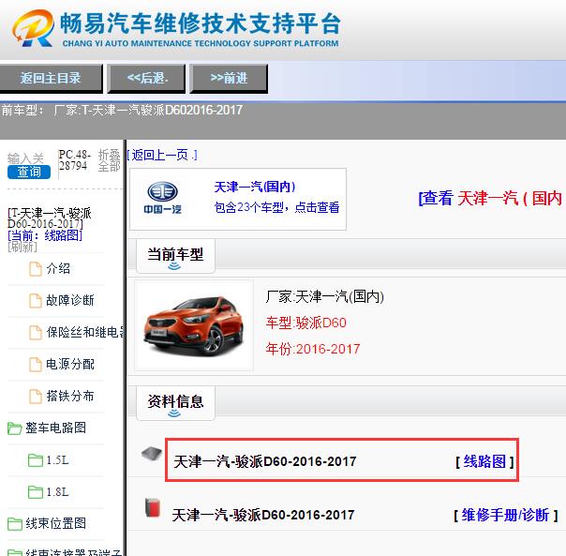Screen dimensions: 566x556
Task: Click the PC.48-28794 text in sidebar
Action: (x=74, y=160)
